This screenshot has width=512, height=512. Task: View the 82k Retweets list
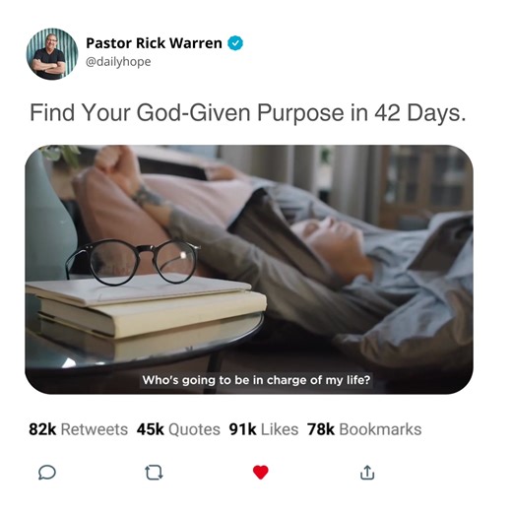pyautogui.click(x=78, y=429)
